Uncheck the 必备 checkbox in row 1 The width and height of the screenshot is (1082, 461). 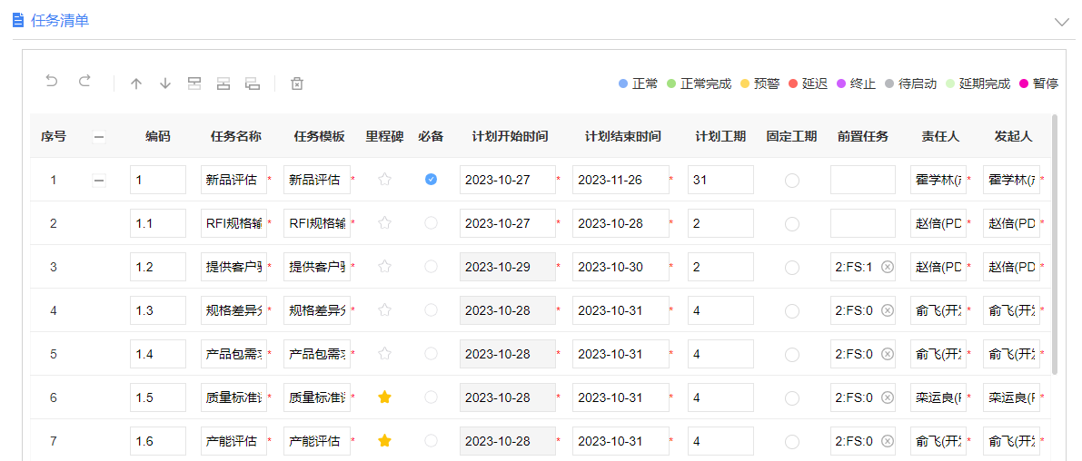(431, 180)
